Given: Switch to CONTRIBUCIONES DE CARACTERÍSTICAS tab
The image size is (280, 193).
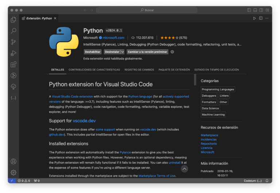Looking at the screenshot, I should tap(94, 70).
